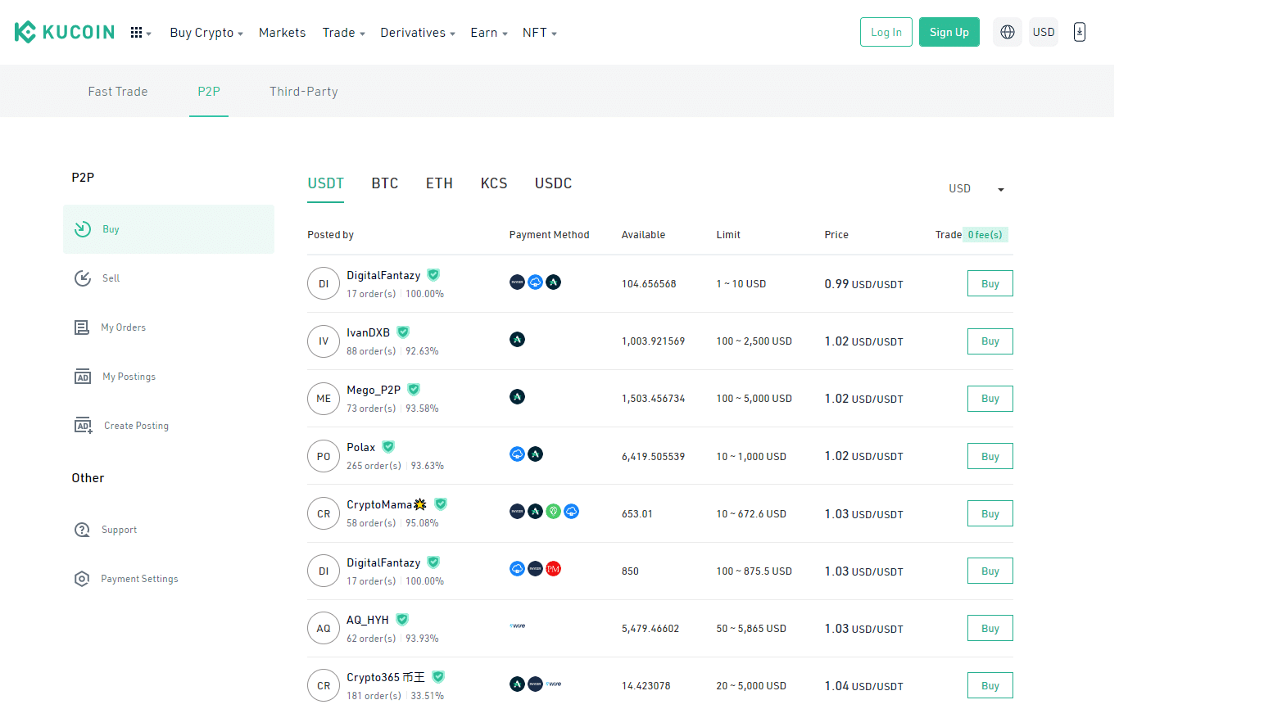Image resolution: width=1273 pixels, height=709 pixels.
Task: Select the ETH coin tab
Action: coord(439,183)
